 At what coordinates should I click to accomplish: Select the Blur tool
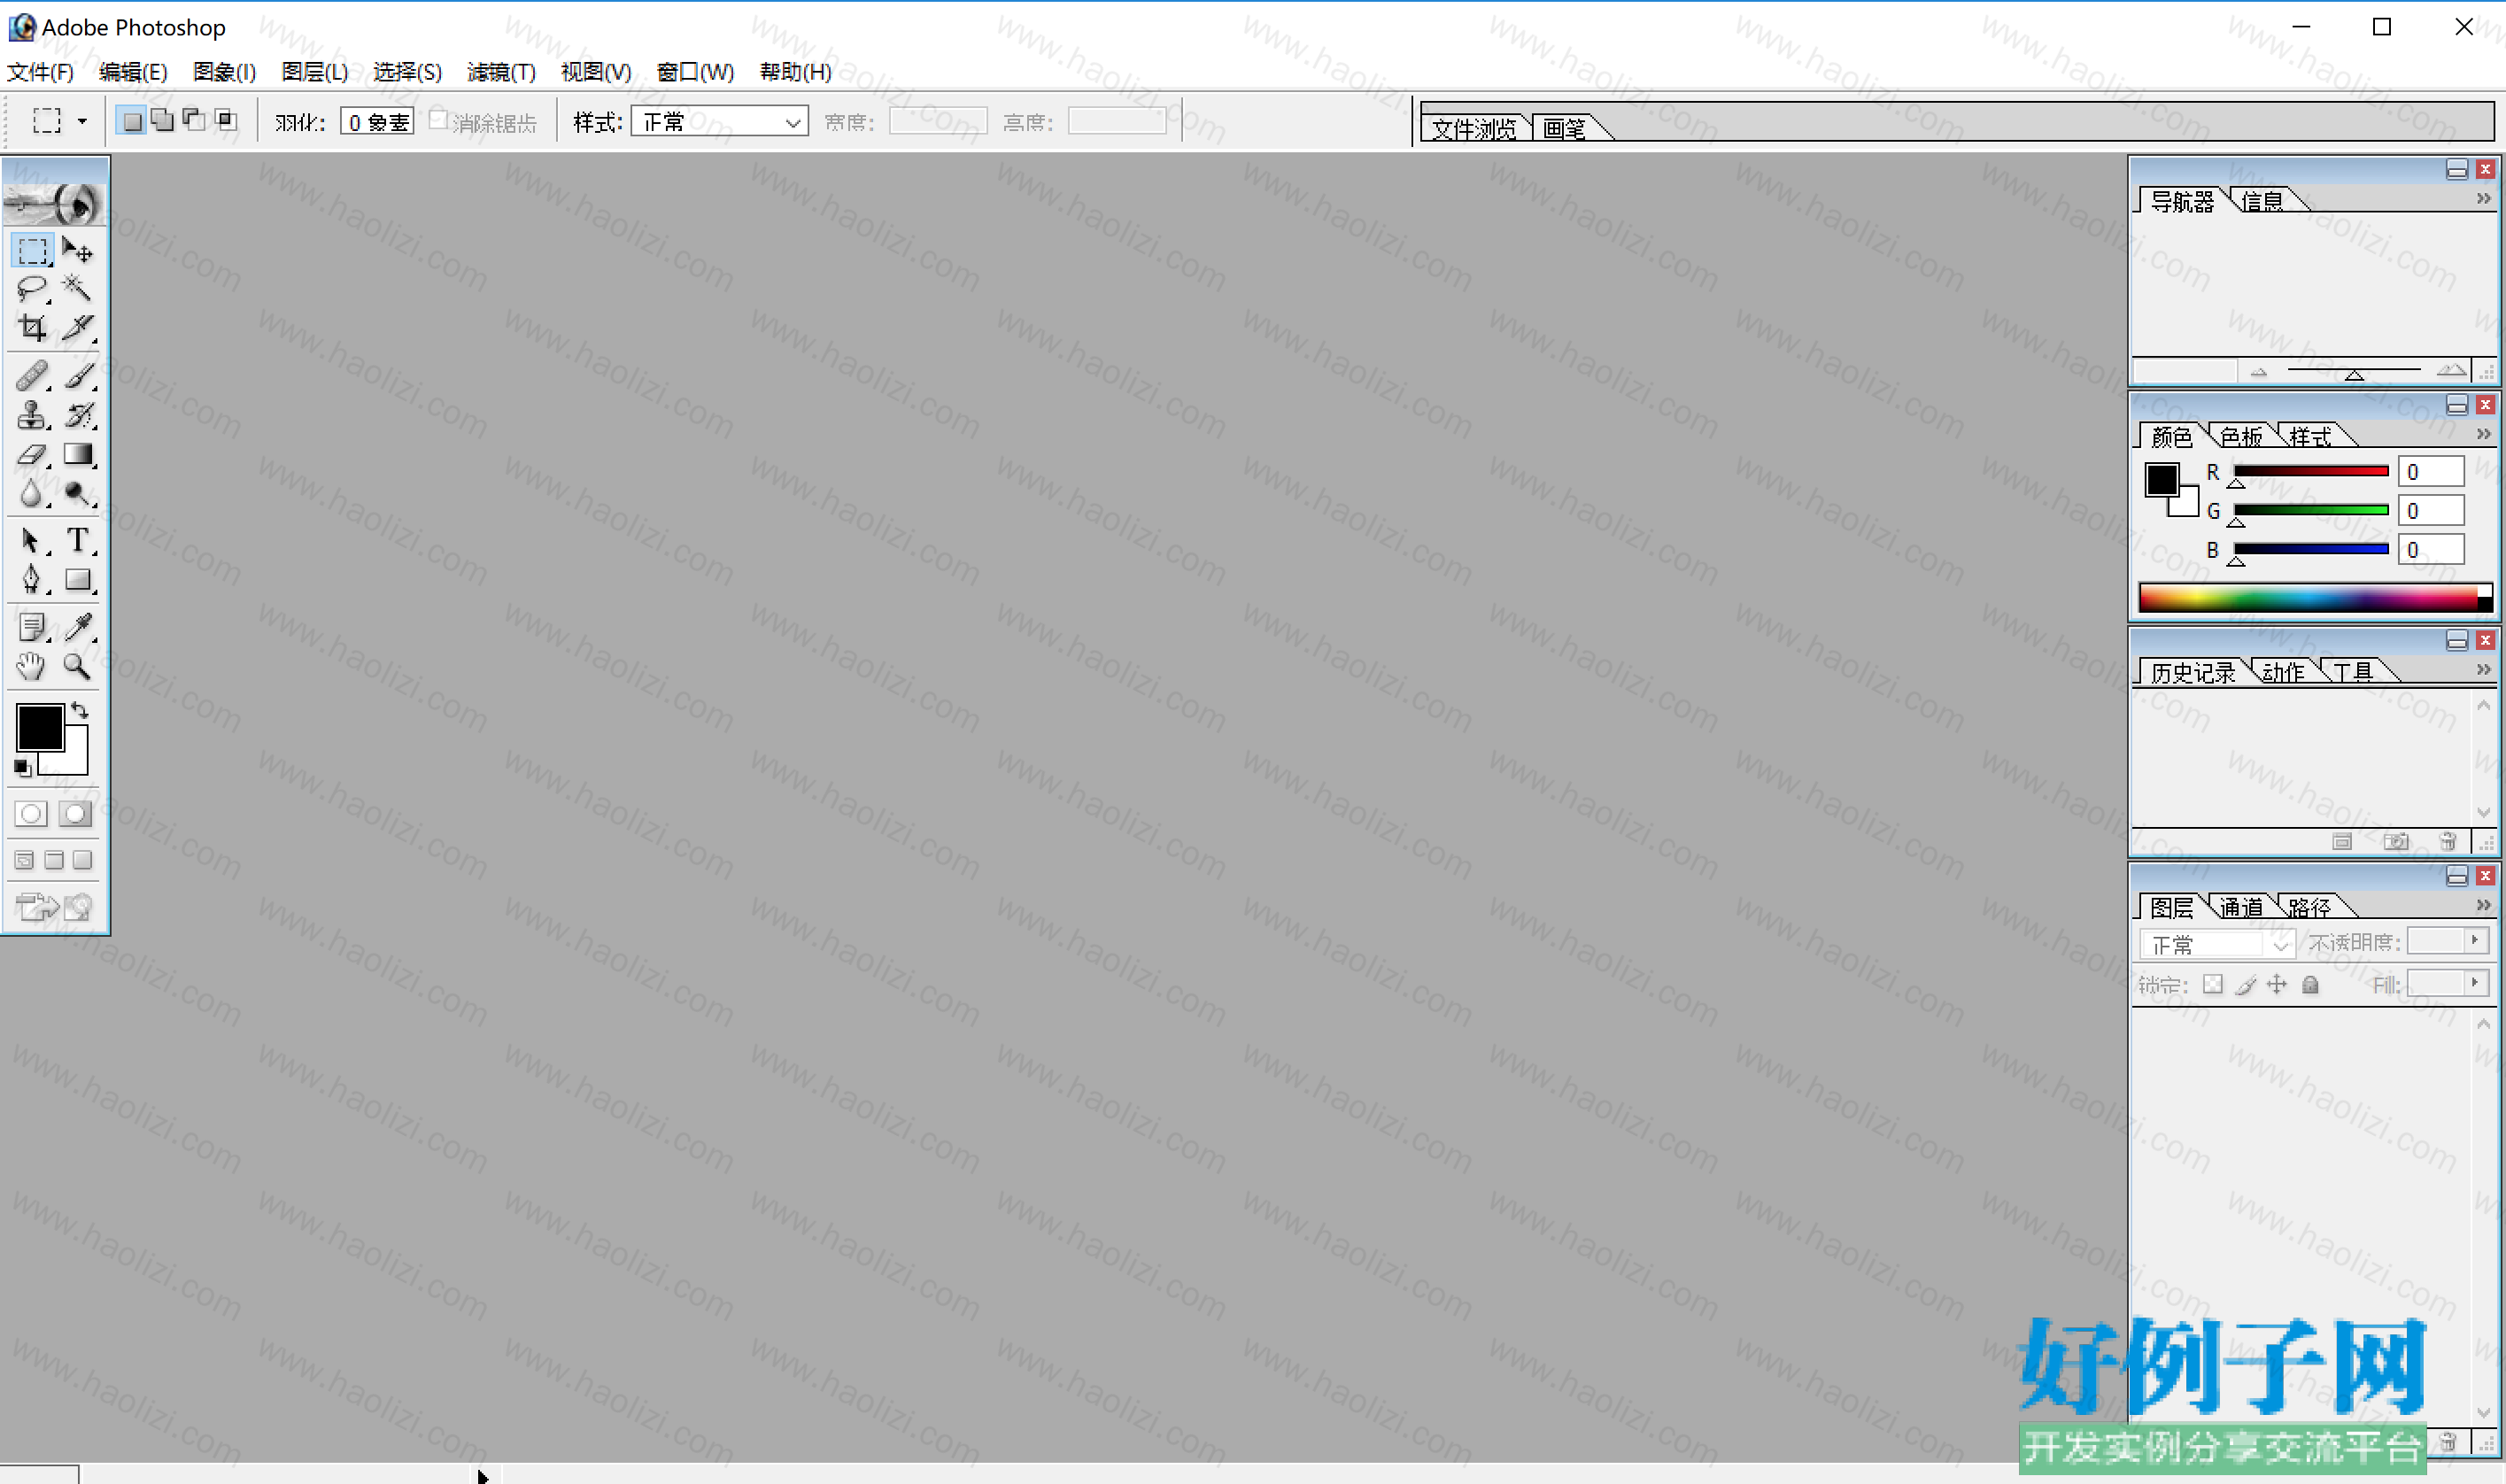pyautogui.click(x=32, y=494)
